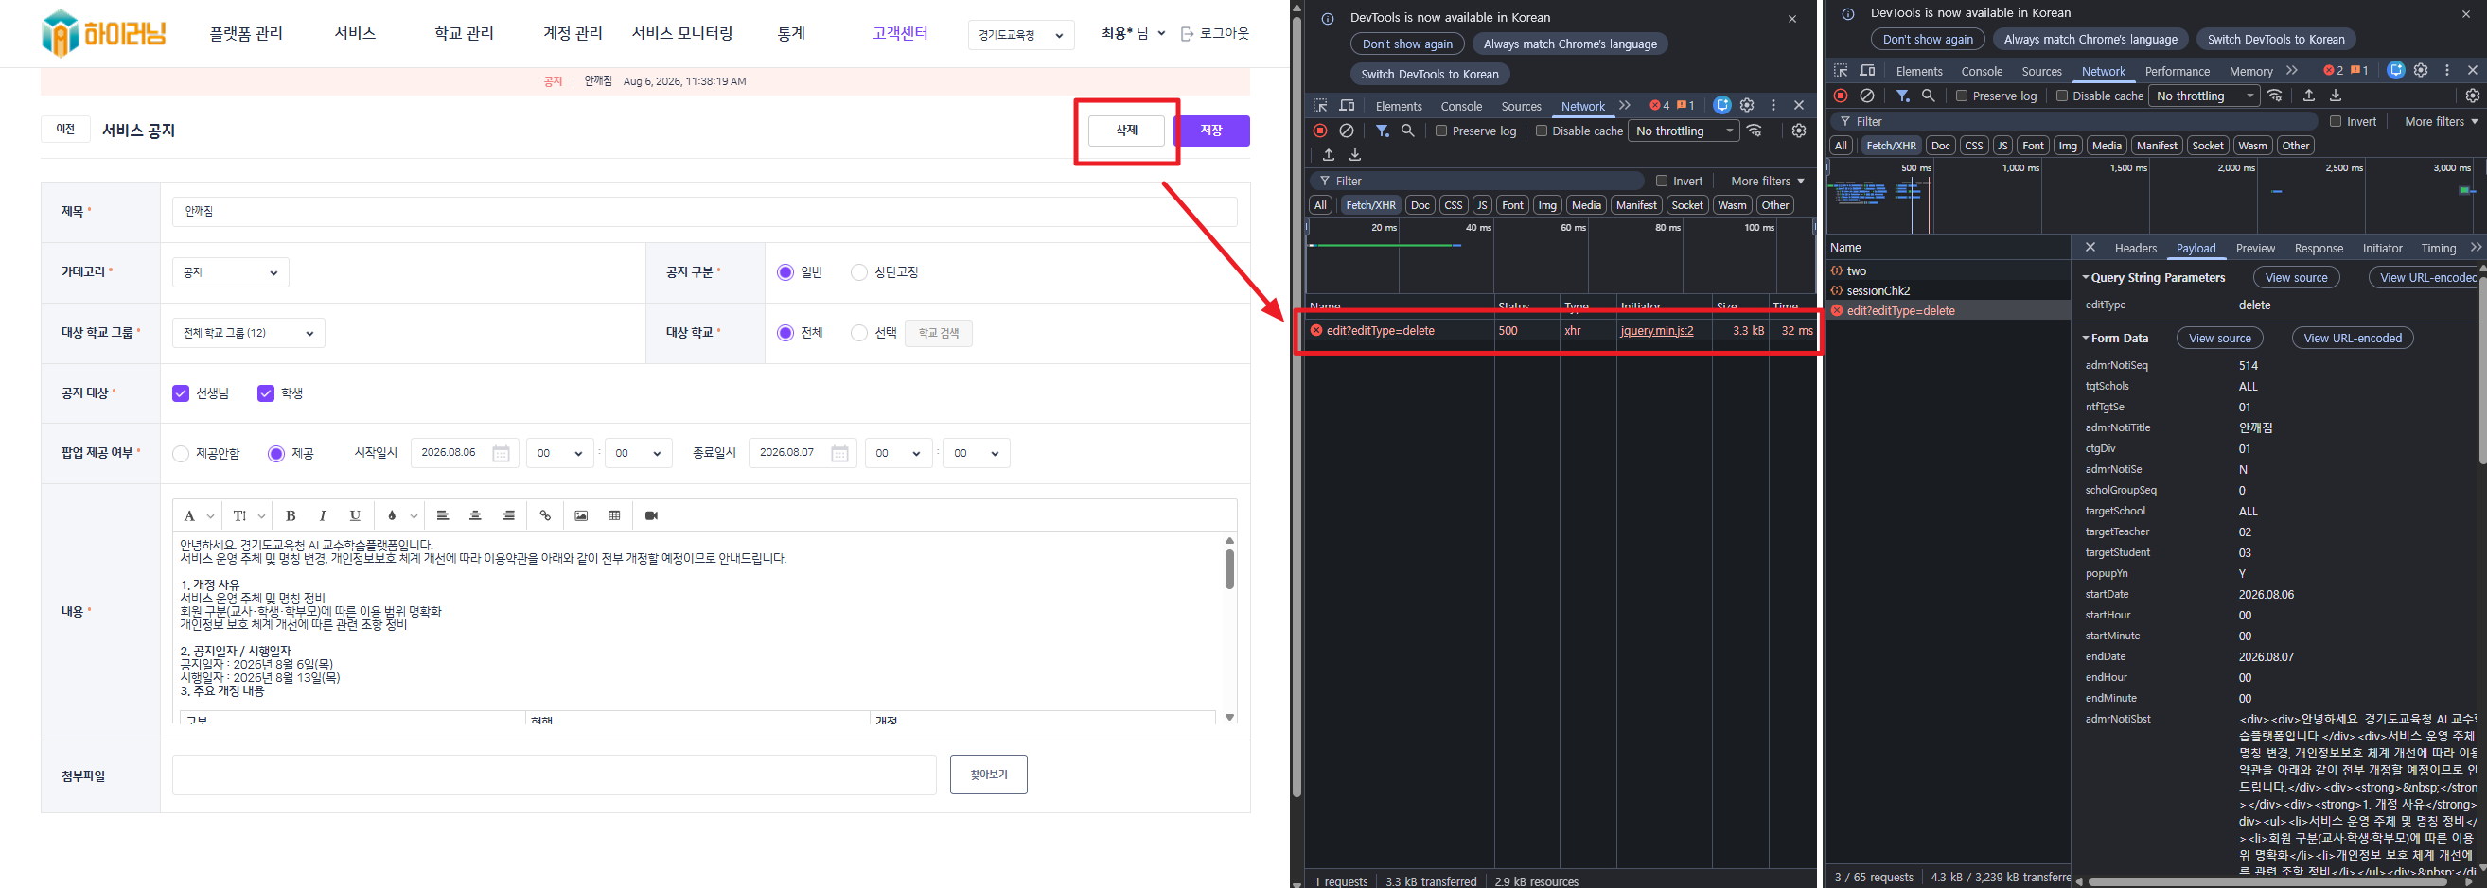This screenshot has height=888, width=2487.
Task: Open the end minute dropdown
Action: click(976, 454)
